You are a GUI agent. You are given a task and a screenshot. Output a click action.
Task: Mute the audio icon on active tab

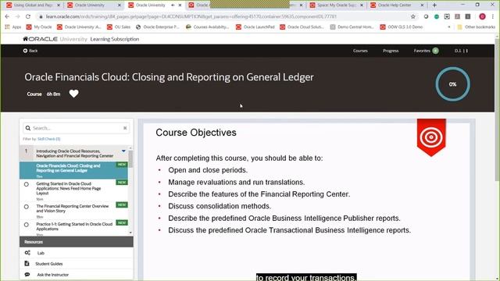coord(173,5)
